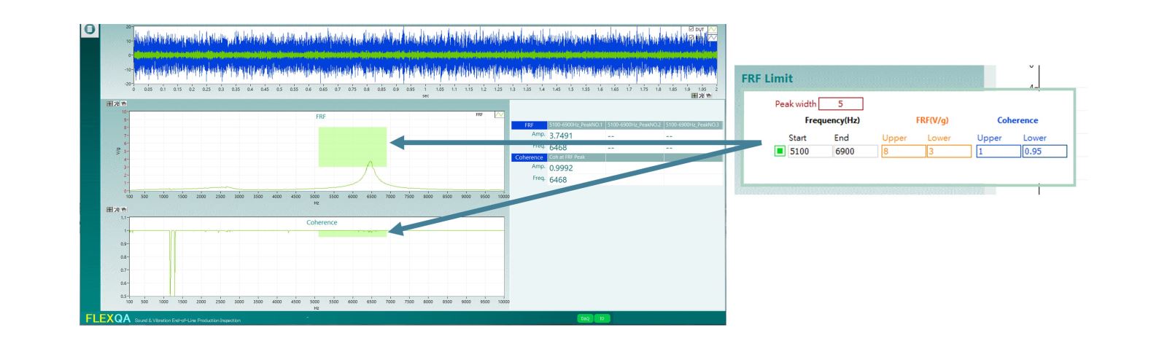Click cursor tool icon above FRF graph
The image size is (1167, 349).
click(109, 104)
